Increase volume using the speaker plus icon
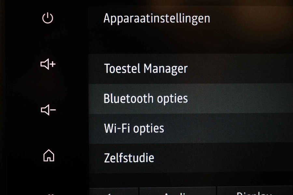The height and width of the screenshot is (195, 293). pyautogui.click(x=48, y=64)
